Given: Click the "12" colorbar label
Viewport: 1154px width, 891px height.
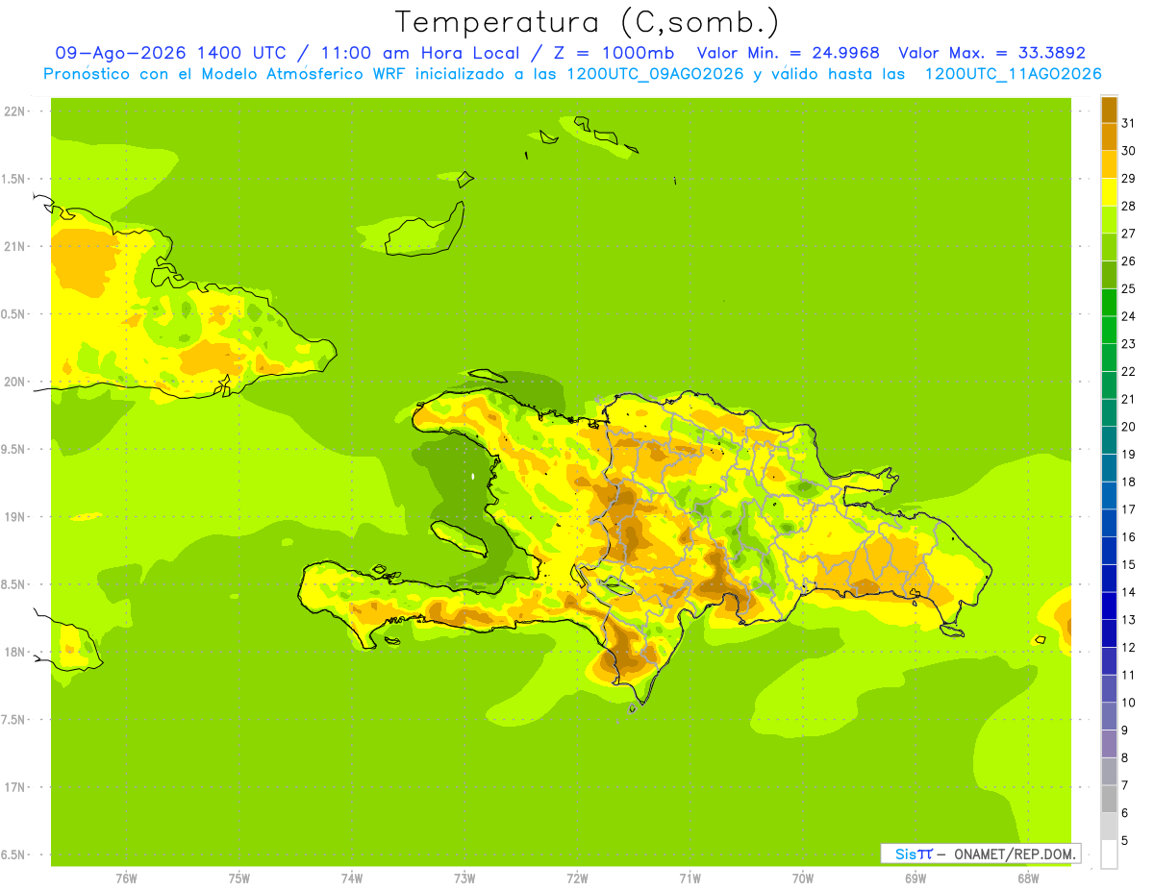Looking at the screenshot, I should 1128,647.
